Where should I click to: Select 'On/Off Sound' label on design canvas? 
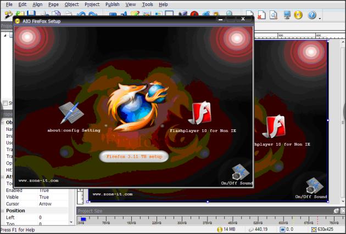click(311, 197)
